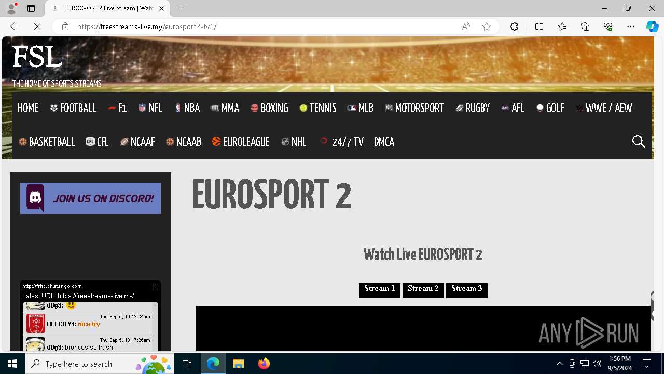Open Collections panel
Image resolution: width=664 pixels, height=374 pixels.
click(x=585, y=26)
